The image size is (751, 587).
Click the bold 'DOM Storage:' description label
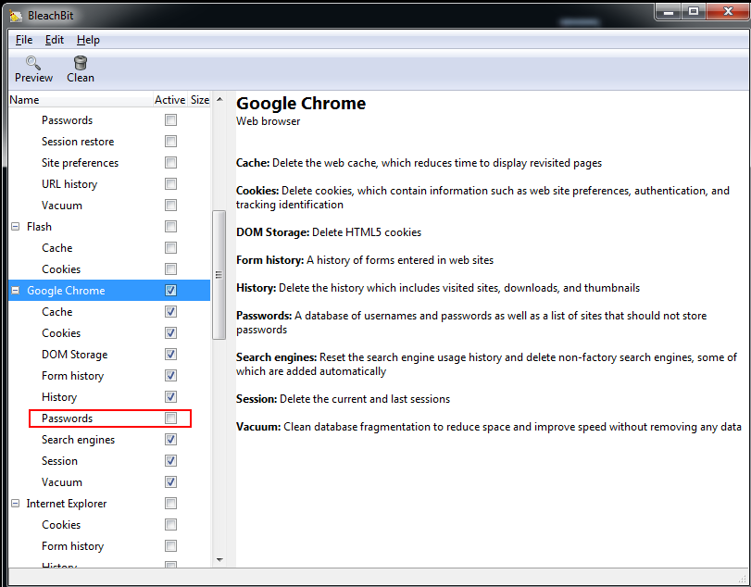point(272,232)
